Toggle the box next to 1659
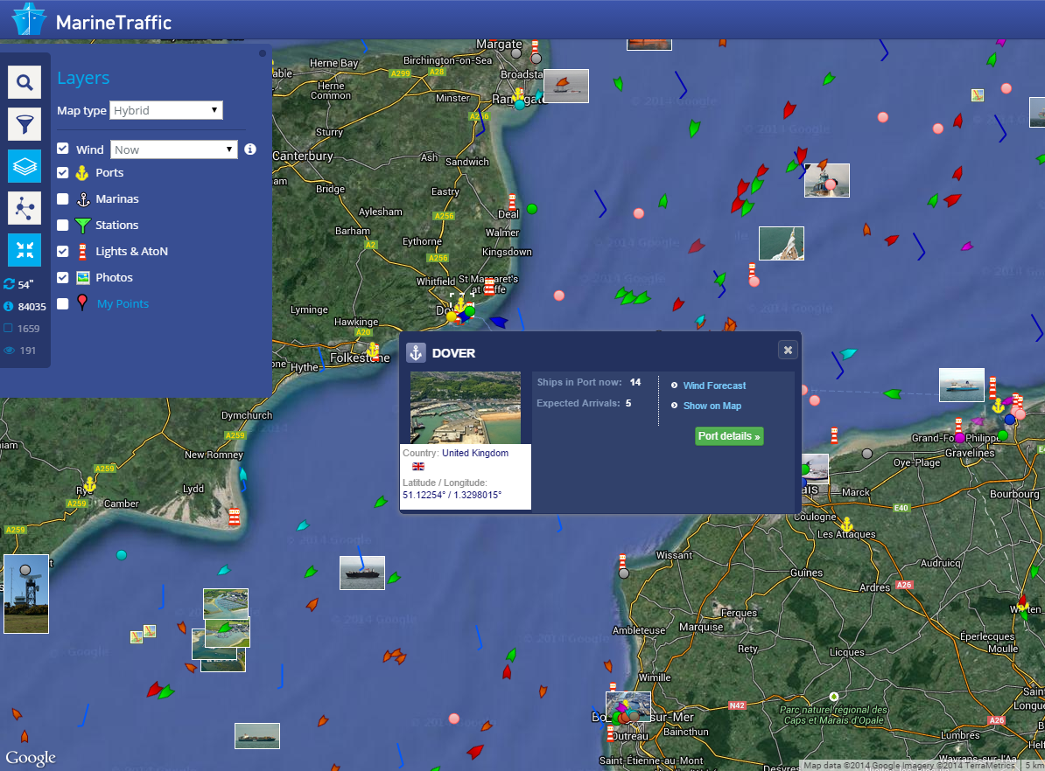Screen dimensions: 1045x771 (x=9, y=328)
